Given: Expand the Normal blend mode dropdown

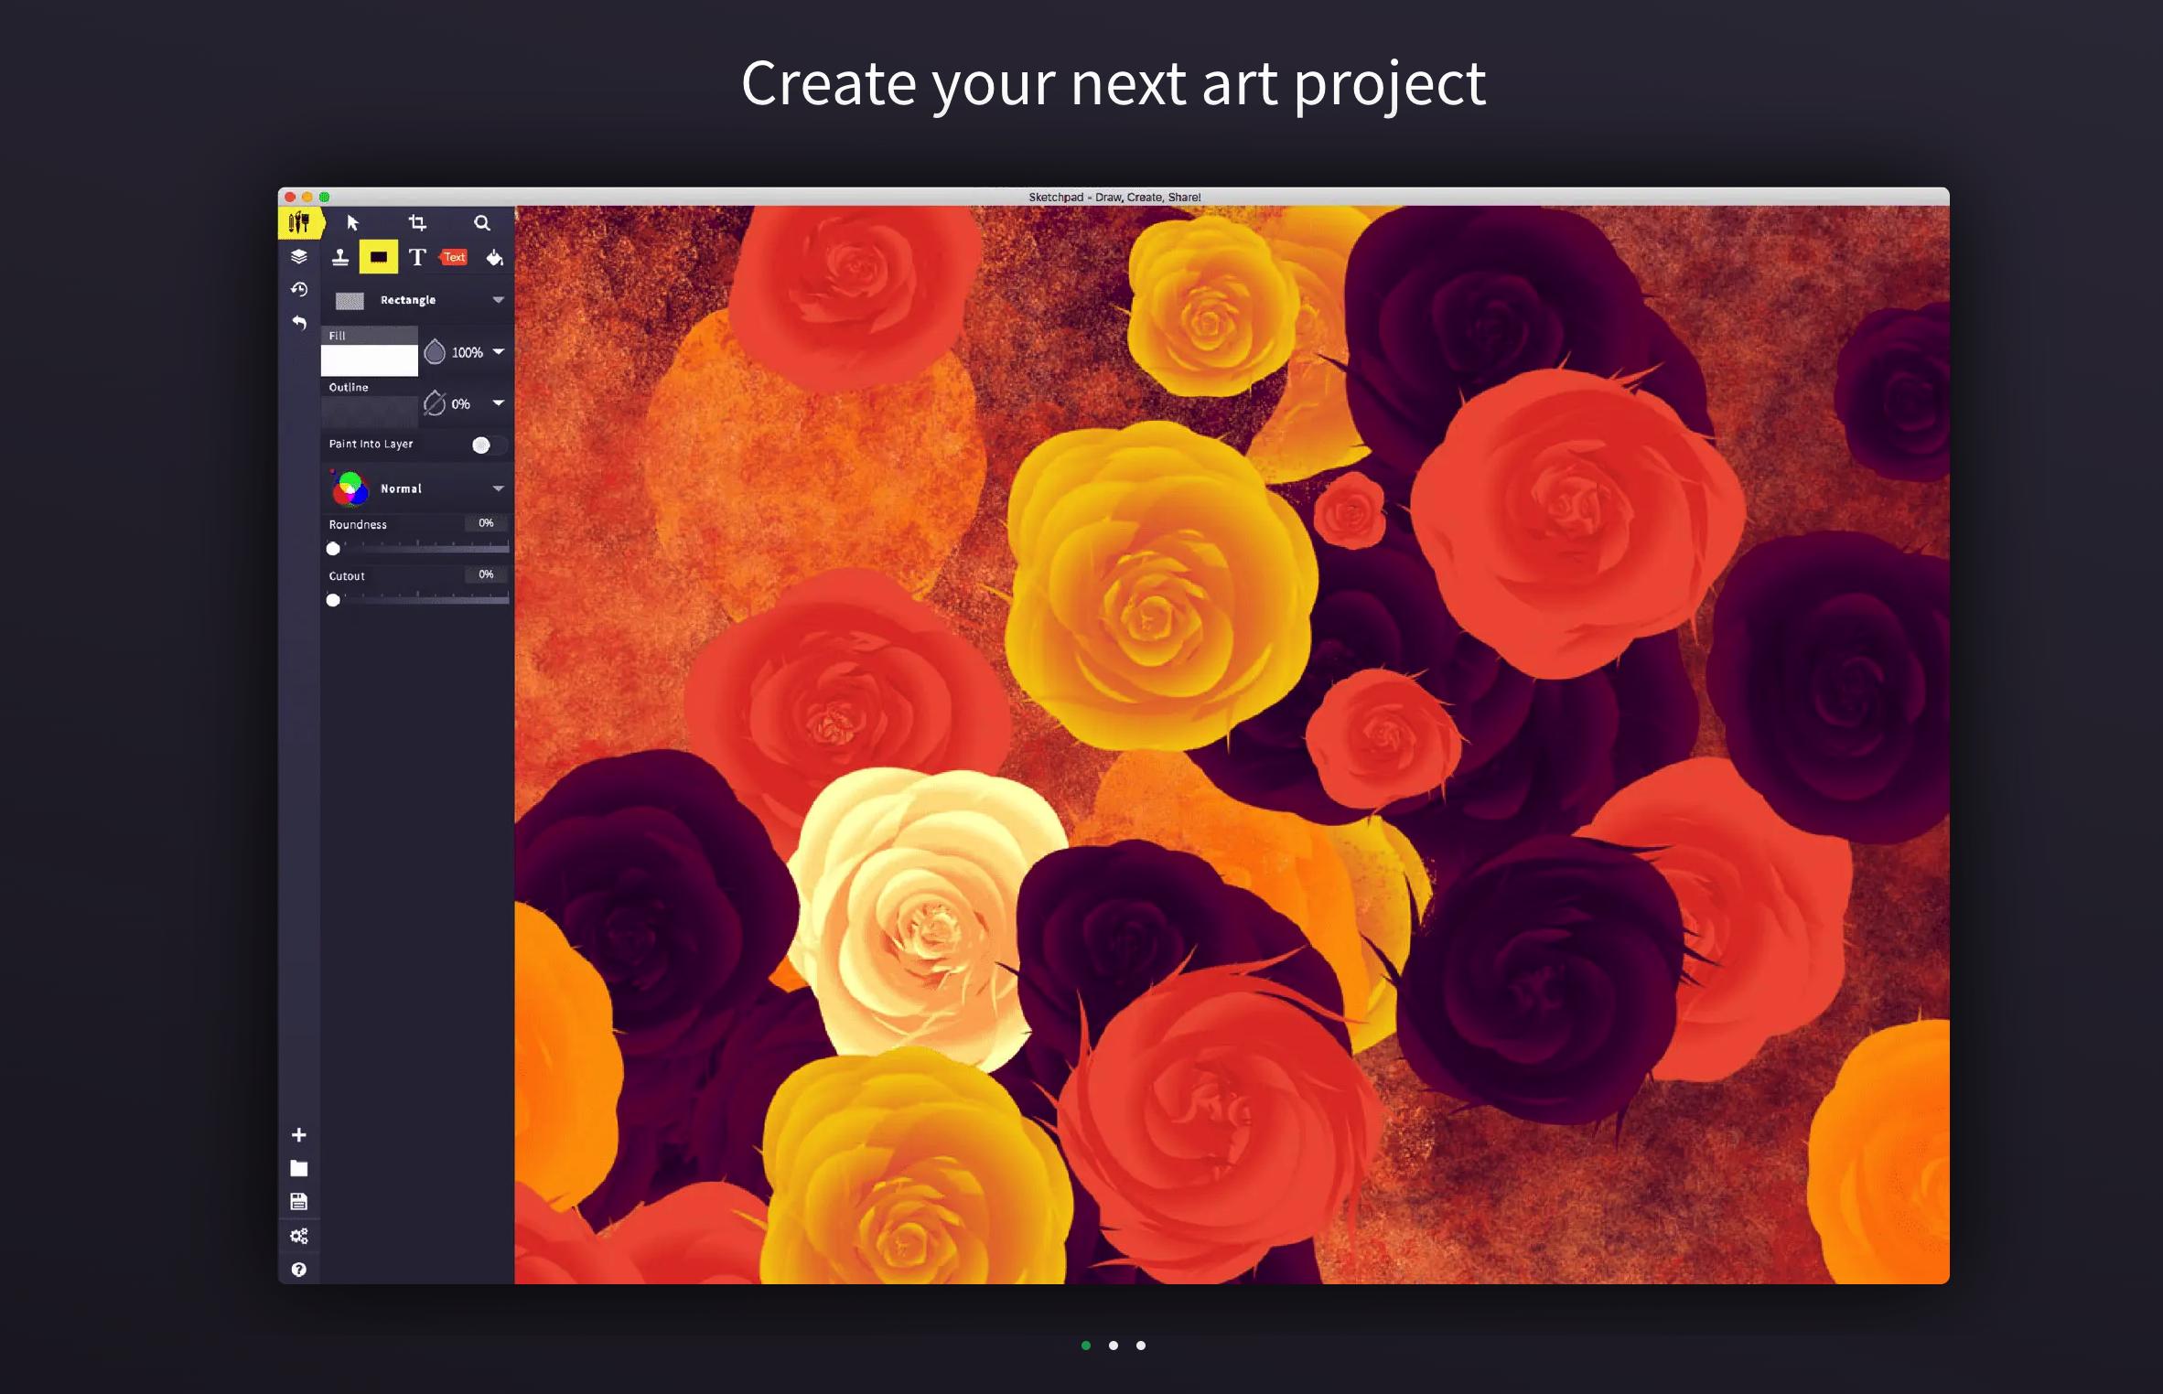Looking at the screenshot, I should [x=498, y=488].
